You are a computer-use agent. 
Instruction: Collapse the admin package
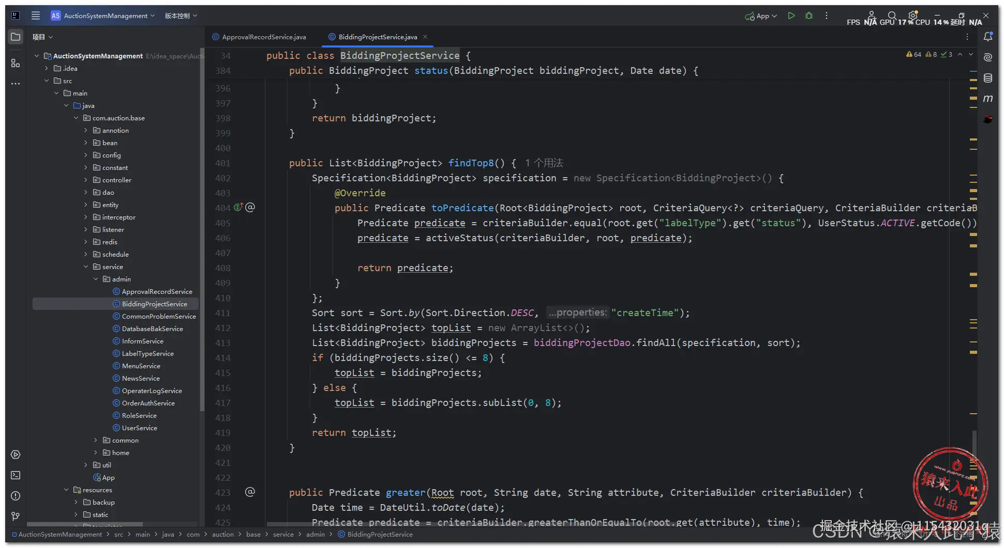coord(96,279)
